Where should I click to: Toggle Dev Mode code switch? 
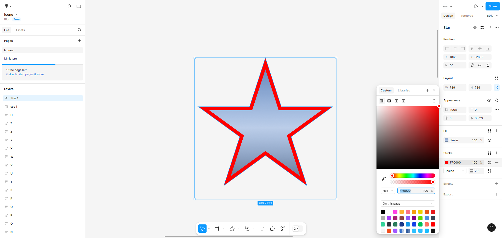coord(298,229)
